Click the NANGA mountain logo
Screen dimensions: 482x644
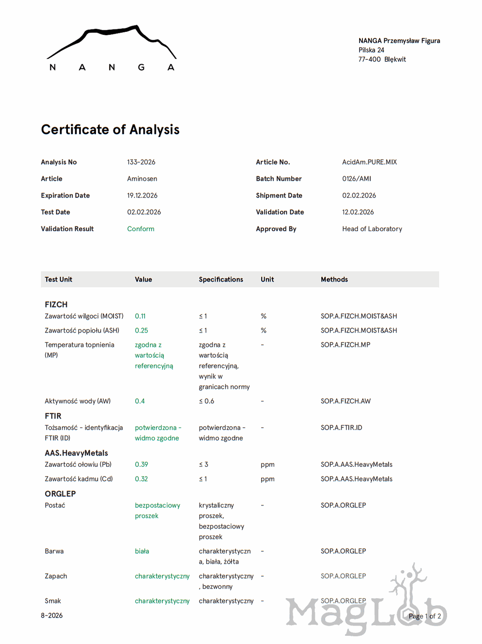pyautogui.click(x=111, y=48)
